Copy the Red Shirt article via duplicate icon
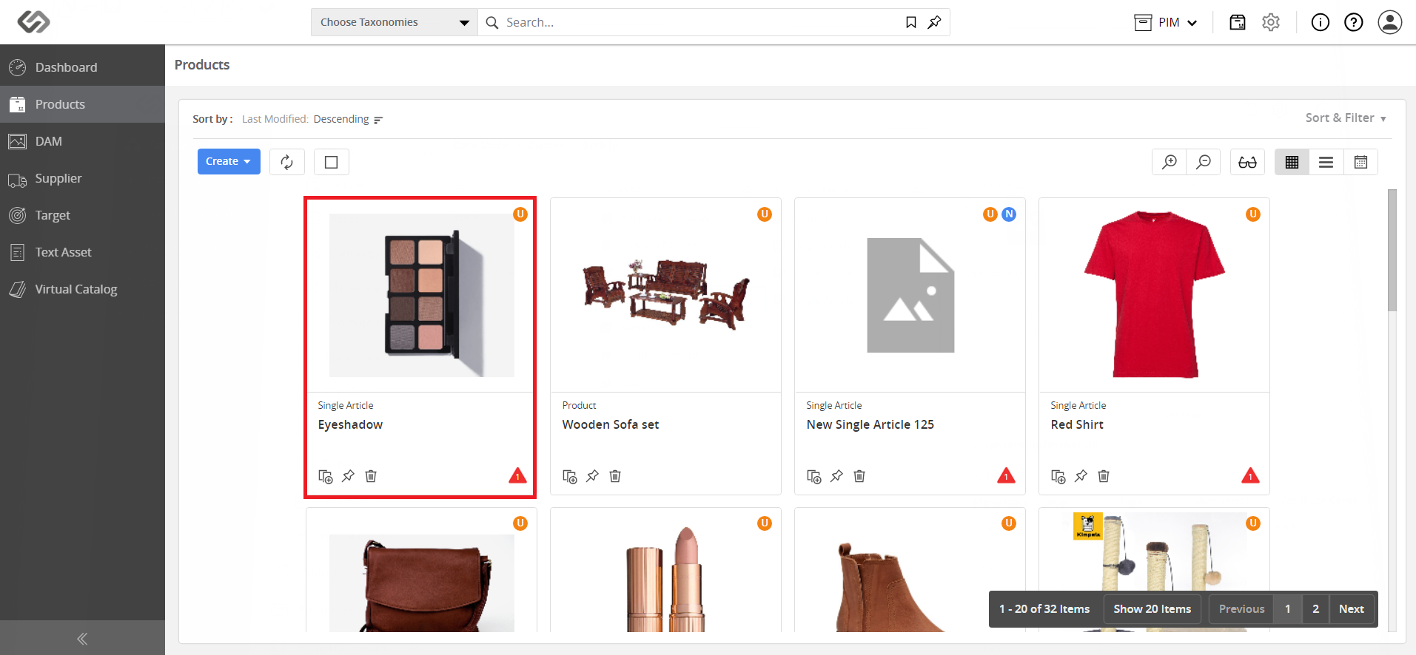 (1058, 476)
